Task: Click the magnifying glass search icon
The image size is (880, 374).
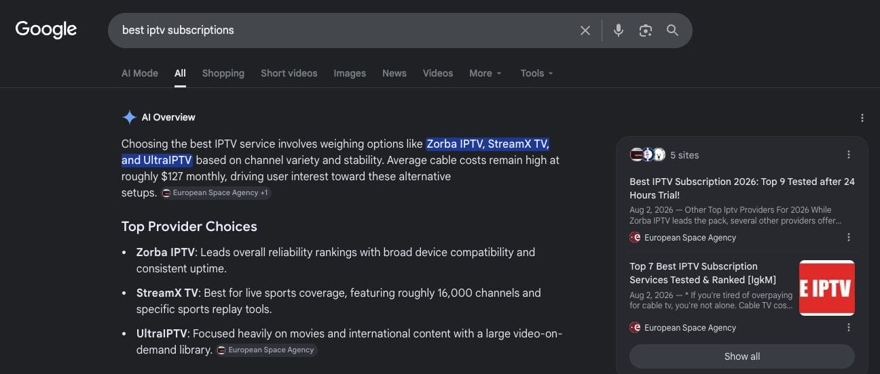Action: [x=672, y=30]
